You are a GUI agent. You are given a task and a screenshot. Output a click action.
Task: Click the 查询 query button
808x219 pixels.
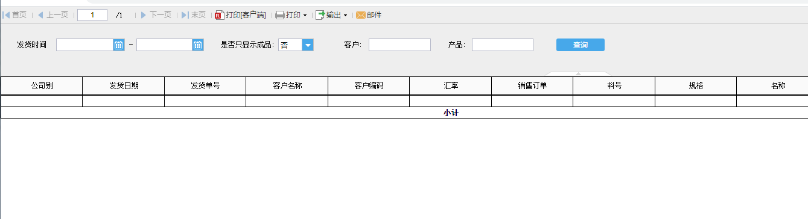pos(581,45)
